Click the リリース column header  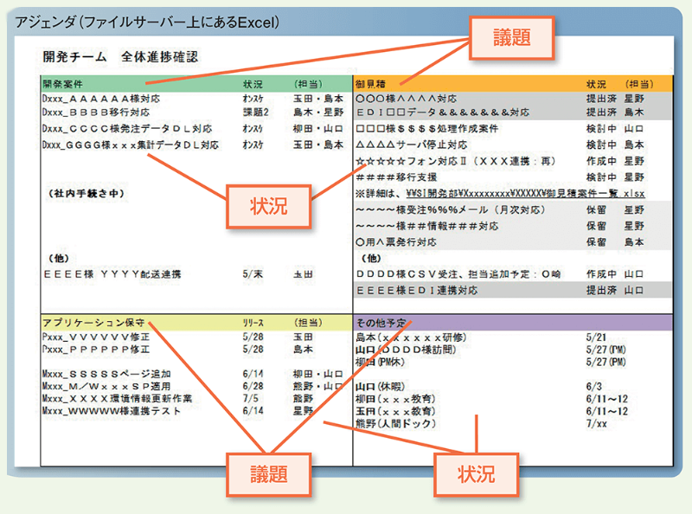[254, 321]
